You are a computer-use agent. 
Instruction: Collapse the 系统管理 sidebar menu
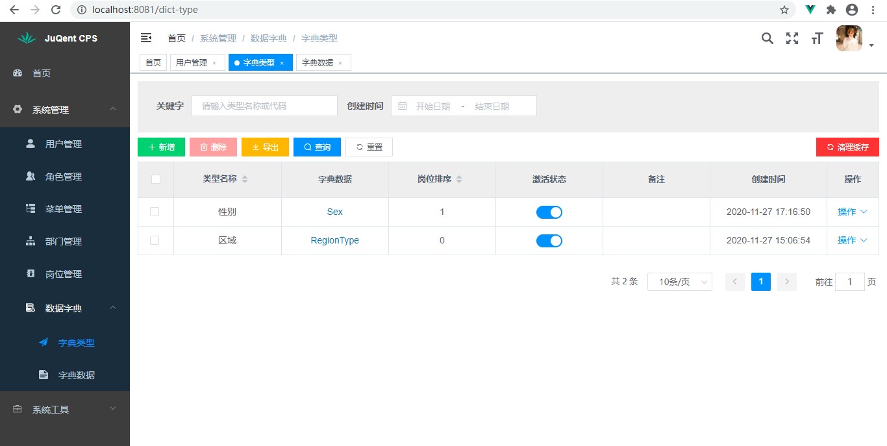click(65, 110)
